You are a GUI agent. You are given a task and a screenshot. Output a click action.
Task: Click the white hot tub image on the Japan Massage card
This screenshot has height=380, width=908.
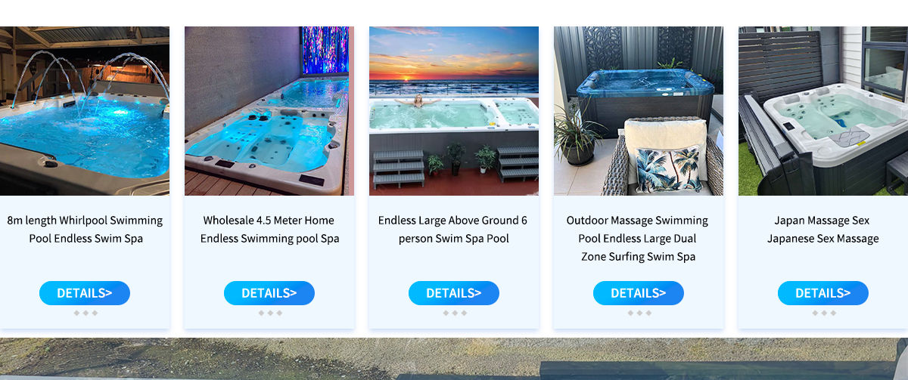coord(822,111)
